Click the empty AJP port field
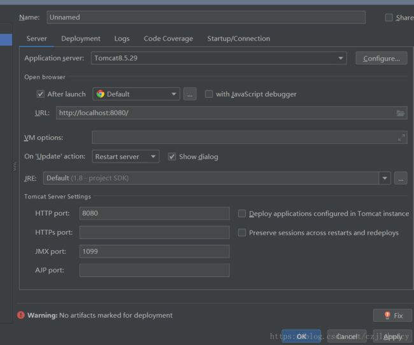414x345 pixels. (155, 271)
